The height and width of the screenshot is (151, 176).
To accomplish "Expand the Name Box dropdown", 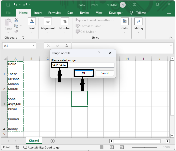I will [34, 46].
